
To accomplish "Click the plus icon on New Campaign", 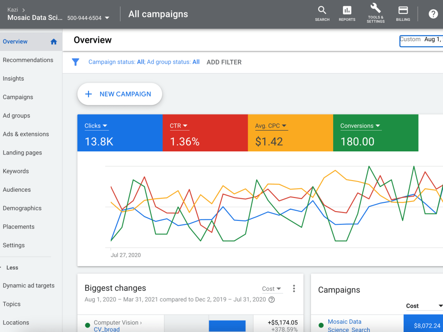I will [89, 94].
